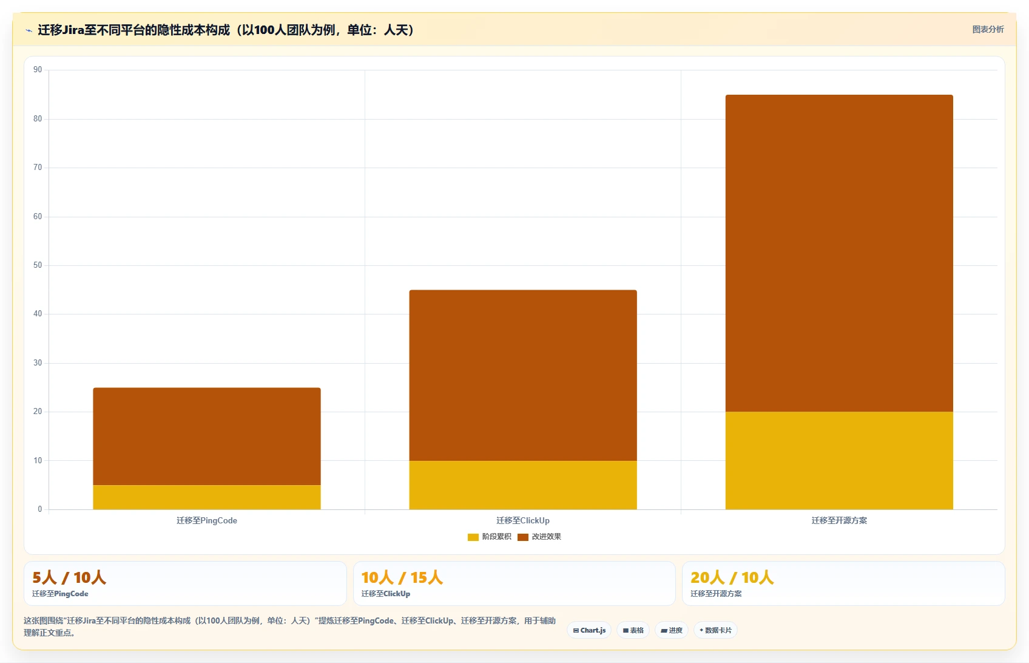Click the chart icon beside the title

tap(29, 30)
